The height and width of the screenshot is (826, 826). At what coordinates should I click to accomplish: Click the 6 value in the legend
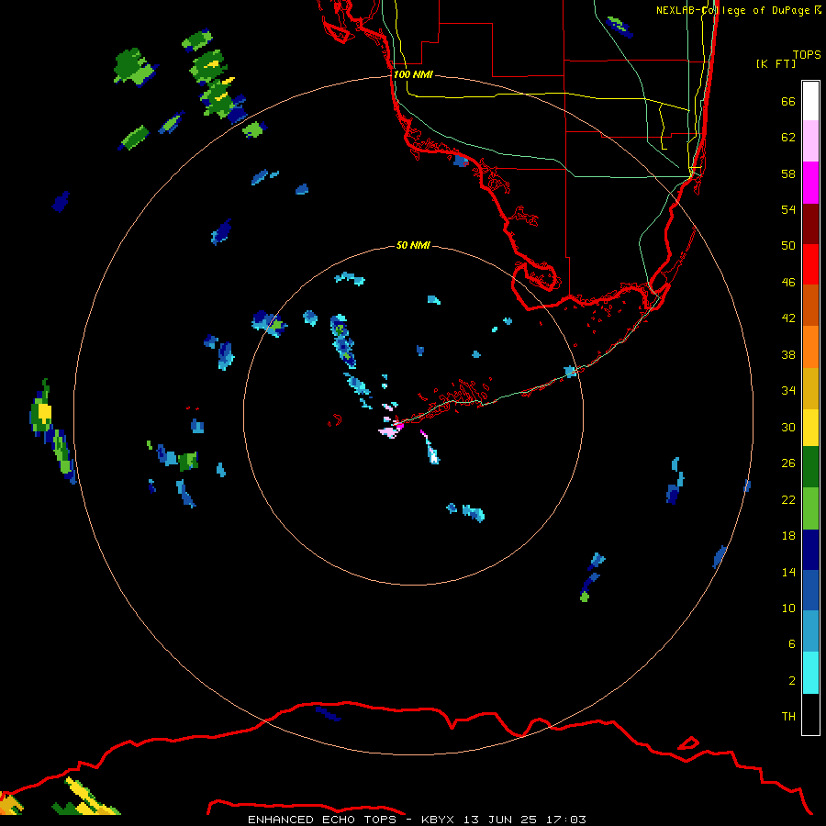pyautogui.click(x=792, y=643)
